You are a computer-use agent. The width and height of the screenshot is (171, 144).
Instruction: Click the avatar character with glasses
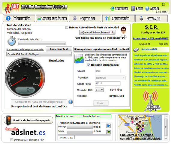124,33
